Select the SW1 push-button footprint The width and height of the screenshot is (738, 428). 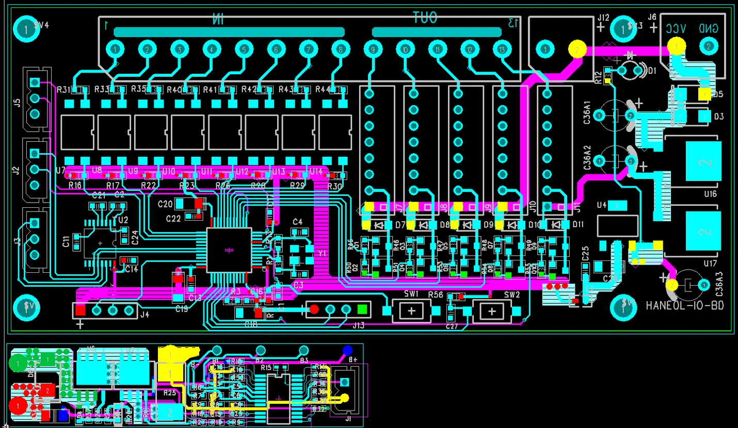click(x=411, y=311)
